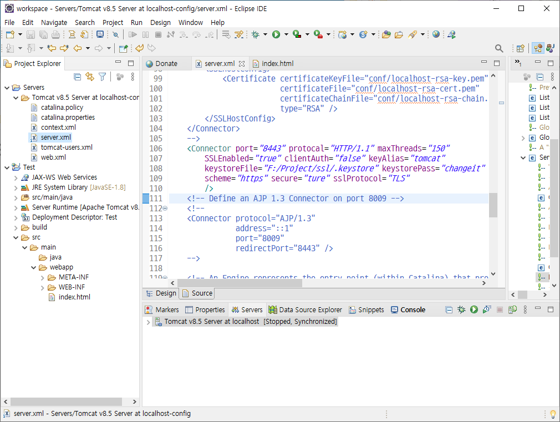Open the Back history dropdown arrow
Viewport: 560px width, 422px height.
[x=88, y=48]
